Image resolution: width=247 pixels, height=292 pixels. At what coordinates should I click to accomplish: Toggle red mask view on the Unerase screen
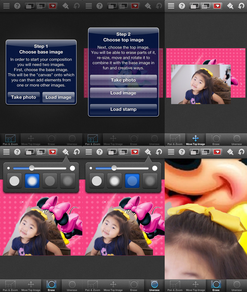(135, 152)
